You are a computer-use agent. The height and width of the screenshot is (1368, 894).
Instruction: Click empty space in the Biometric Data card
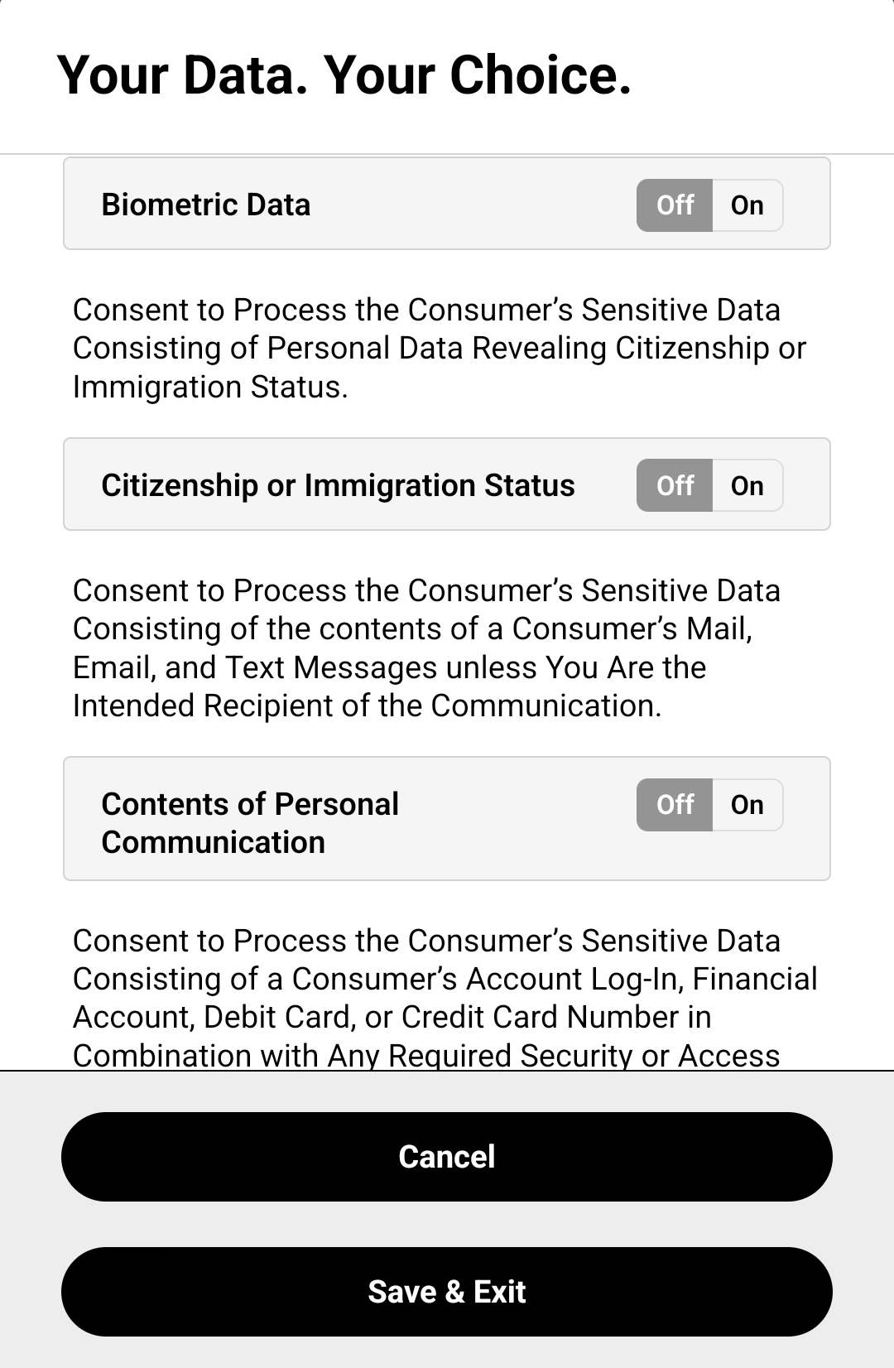click(472, 205)
